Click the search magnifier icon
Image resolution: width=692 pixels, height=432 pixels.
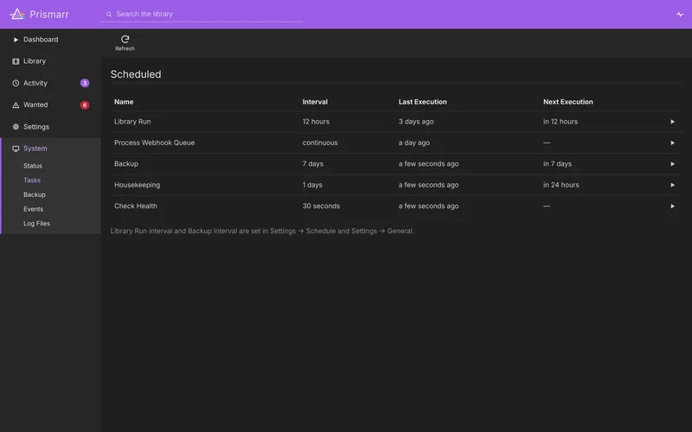pyautogui.click(x=109, y=14)
